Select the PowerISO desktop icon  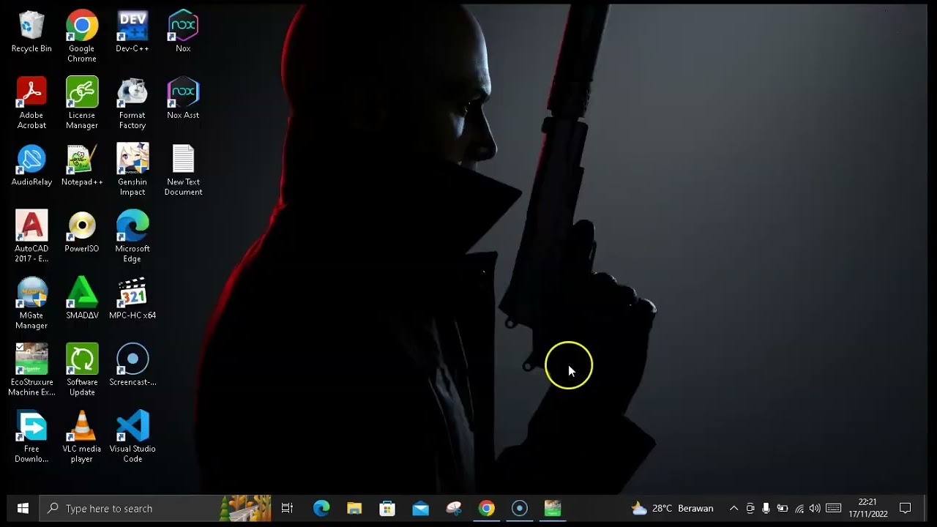(x=82, y=231)
